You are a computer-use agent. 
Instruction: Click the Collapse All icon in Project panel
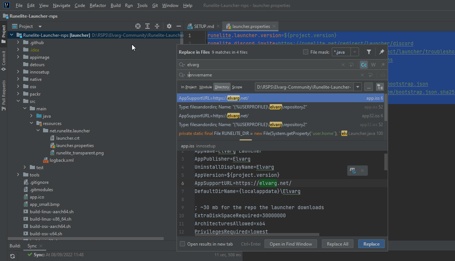157,26
